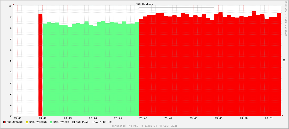Screen dimensions: 289x129
Task: Click the generated timestamp footer text
Action: coord(144,126)
